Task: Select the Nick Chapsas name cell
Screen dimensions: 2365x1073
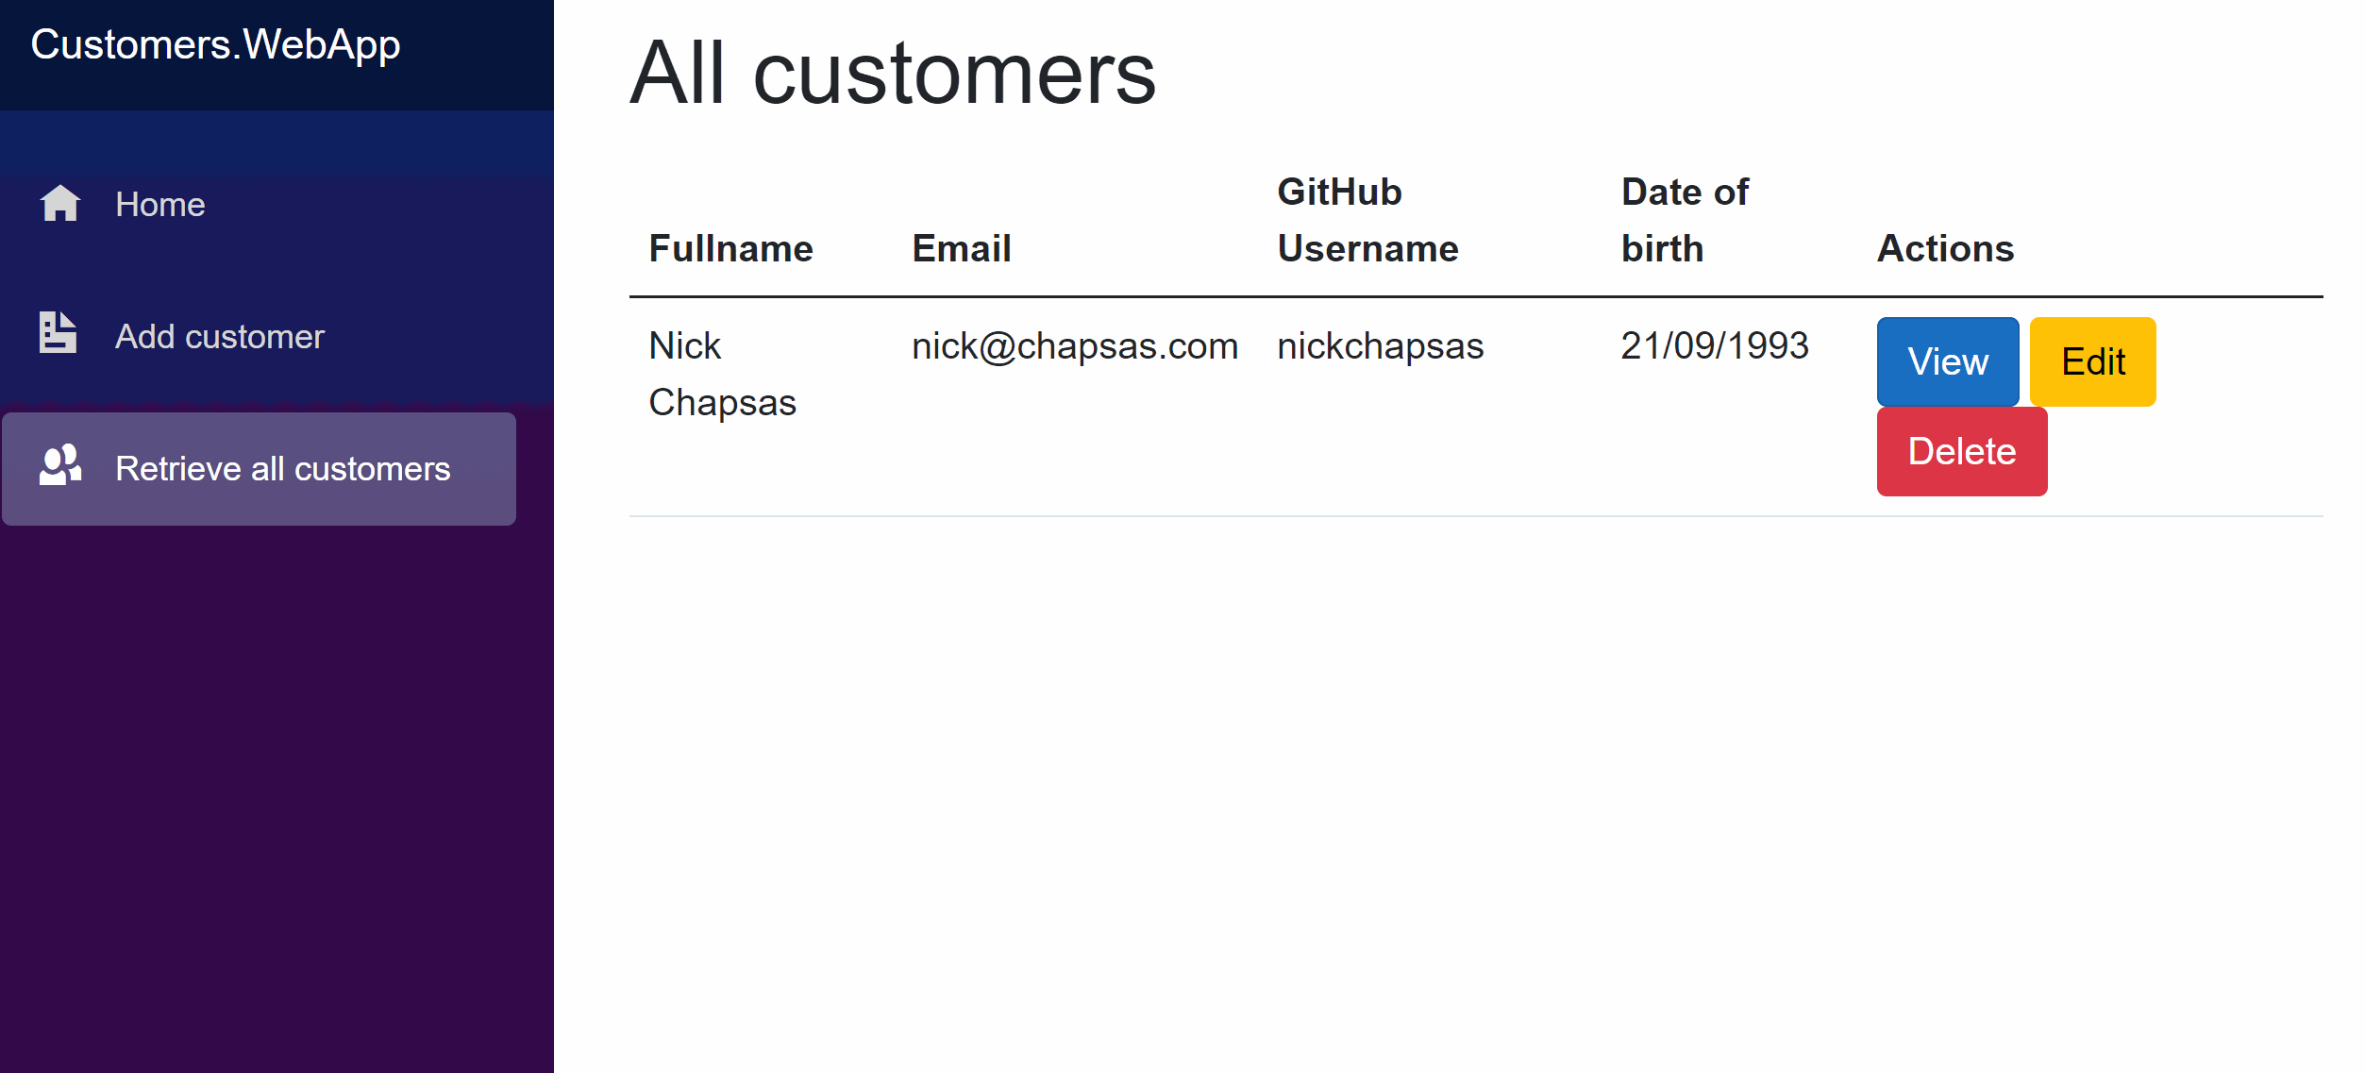Action: coord(722,375)
